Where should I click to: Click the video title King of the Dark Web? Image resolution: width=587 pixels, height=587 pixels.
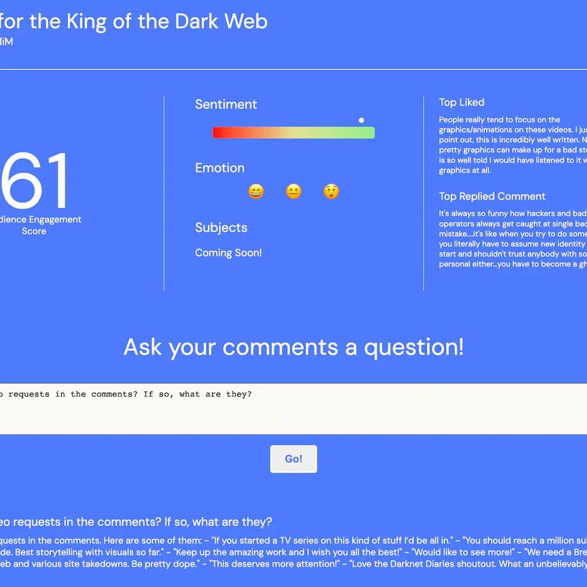[134, 21]
